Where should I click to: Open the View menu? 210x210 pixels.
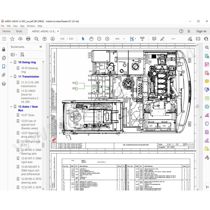15,26
